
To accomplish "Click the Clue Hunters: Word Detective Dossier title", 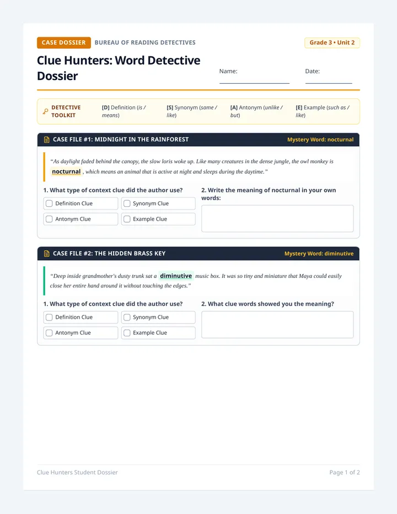I will click(119, 68).
